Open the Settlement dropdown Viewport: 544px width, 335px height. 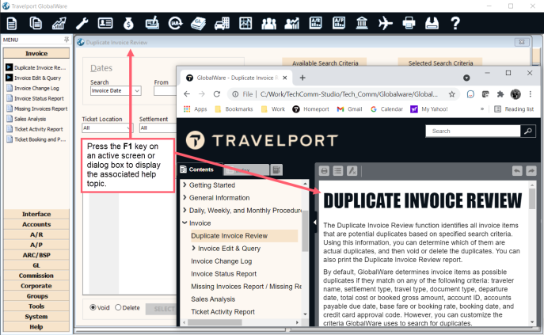pyautogui.click(x=158, y=128)
